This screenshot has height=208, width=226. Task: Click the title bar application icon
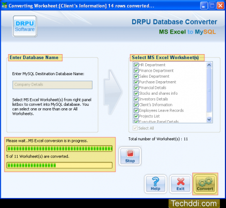coord(4,6)
